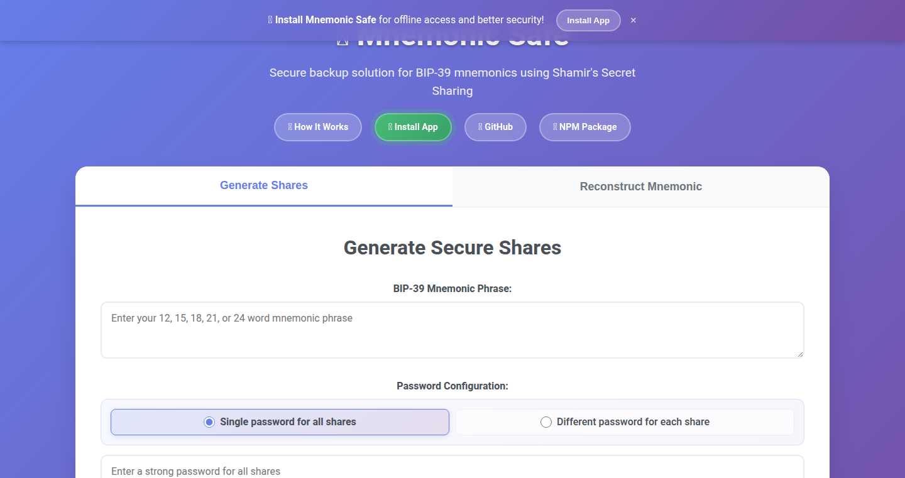Switch to the Generate Shares tab

(264, 186)
